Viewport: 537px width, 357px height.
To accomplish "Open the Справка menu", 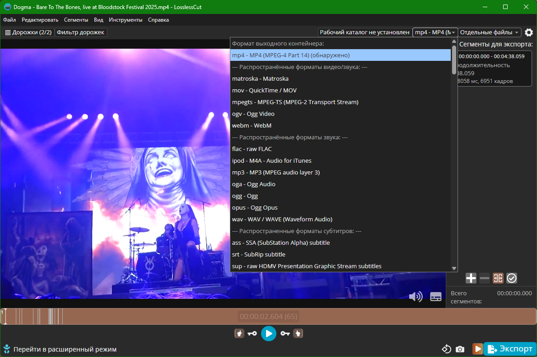I will coord(159,20).
